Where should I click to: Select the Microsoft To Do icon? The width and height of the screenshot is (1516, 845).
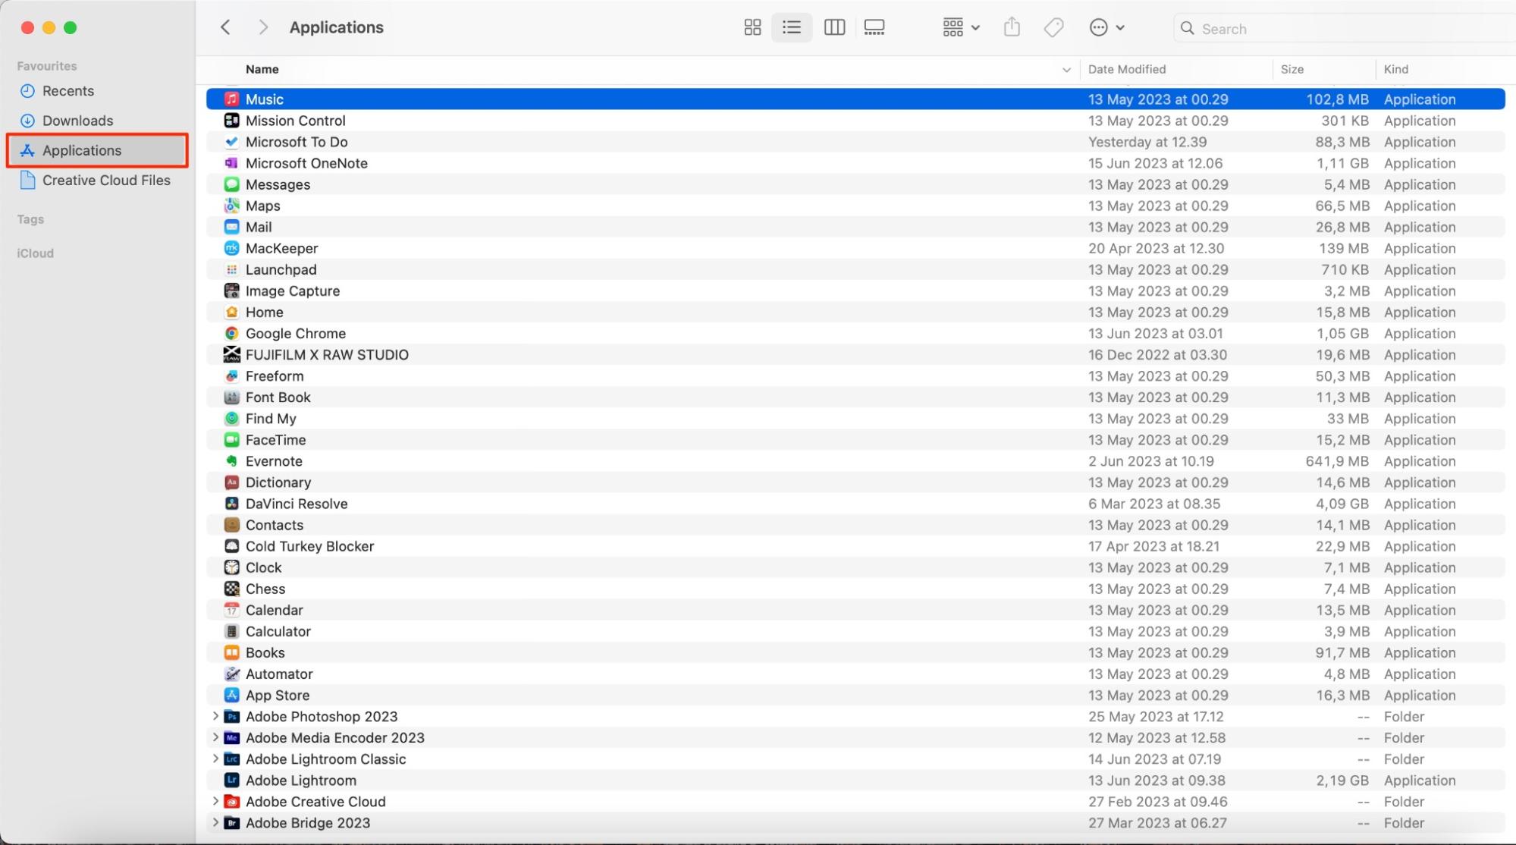[231, 142]
